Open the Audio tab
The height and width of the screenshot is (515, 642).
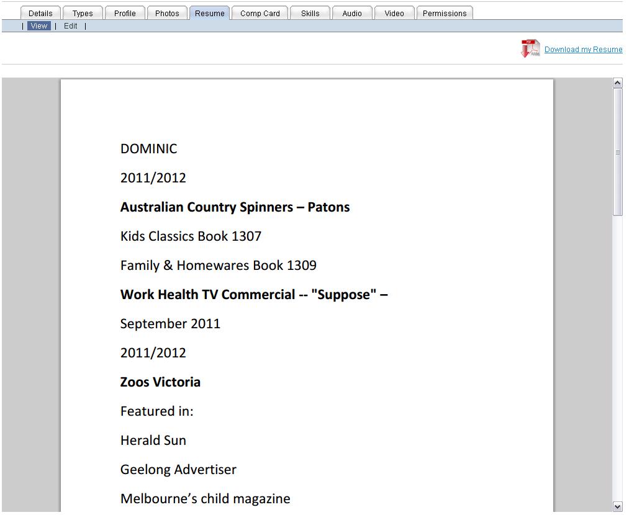(352, 13)
